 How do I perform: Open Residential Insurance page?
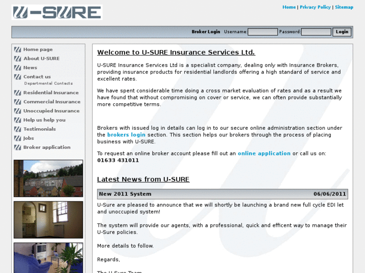pos(51,93)
